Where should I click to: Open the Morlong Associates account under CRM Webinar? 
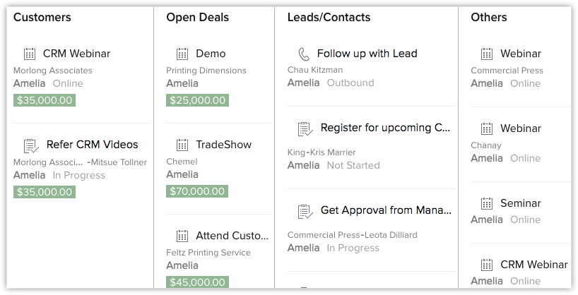click(x=52, y=71)
